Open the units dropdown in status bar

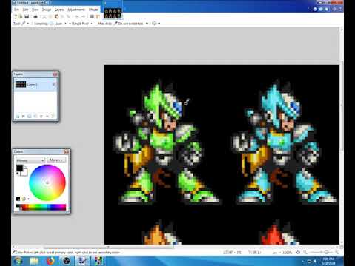pos(277,253)
